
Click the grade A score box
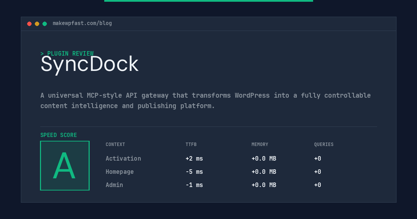(65, 165)
